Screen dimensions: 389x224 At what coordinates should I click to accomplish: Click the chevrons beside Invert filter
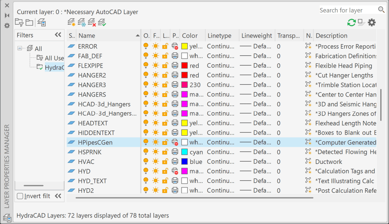coord(58,196)
